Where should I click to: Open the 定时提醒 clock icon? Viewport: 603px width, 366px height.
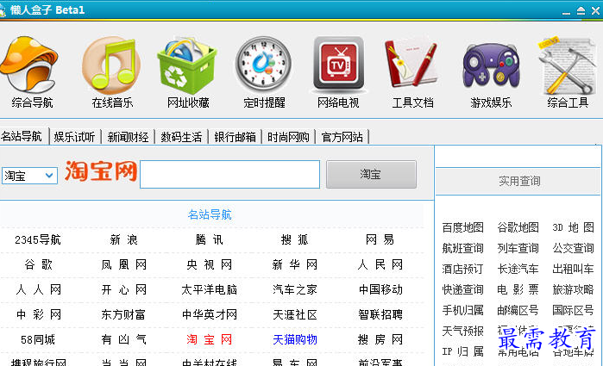pos(263,65)
